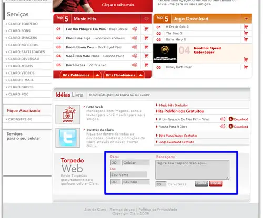Click Clique e saiba mais banner
Screen dimensions: 263x218
pyautogui.click(x=118, y=5)
